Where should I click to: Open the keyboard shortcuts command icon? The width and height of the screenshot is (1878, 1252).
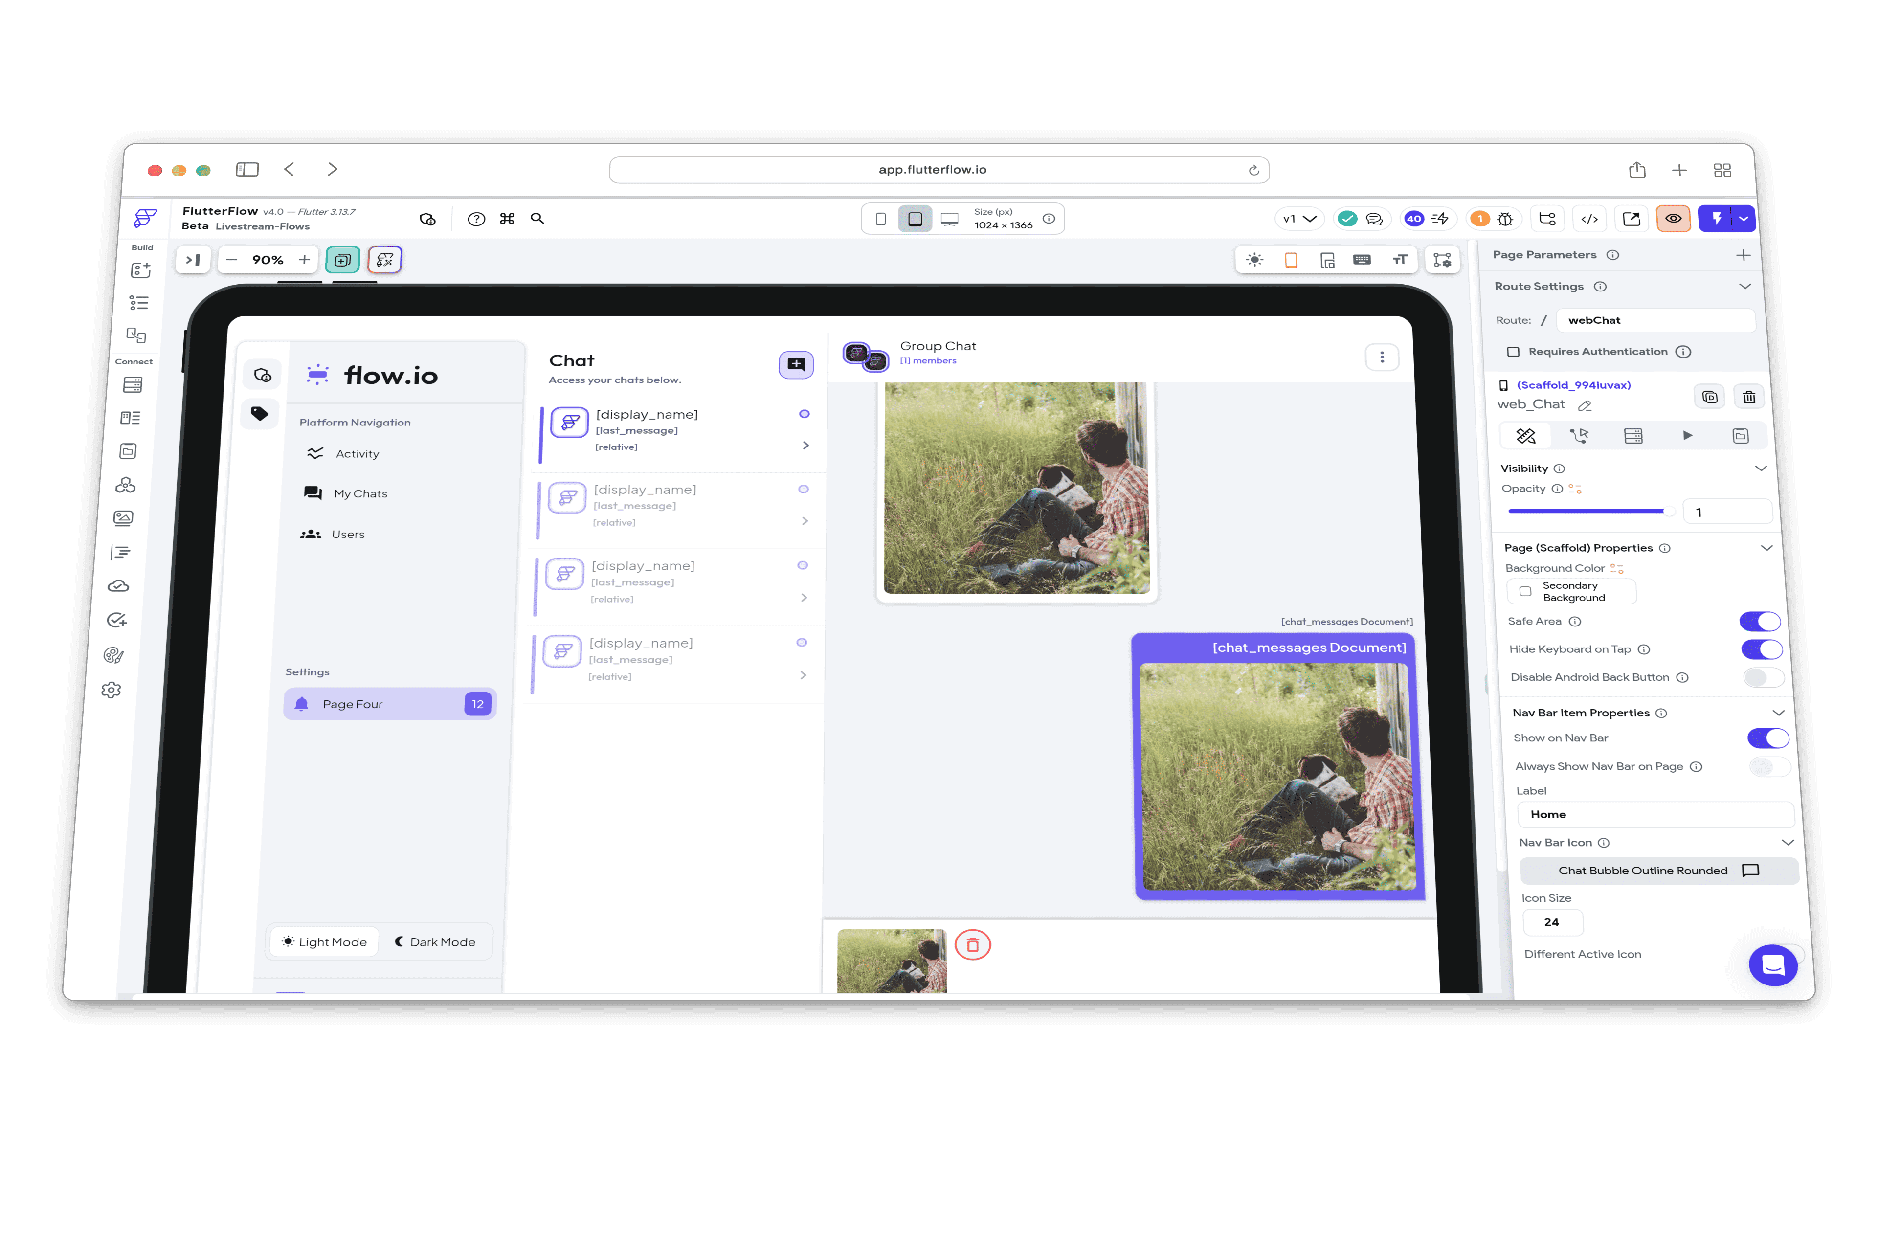click(x=507, y=219)
